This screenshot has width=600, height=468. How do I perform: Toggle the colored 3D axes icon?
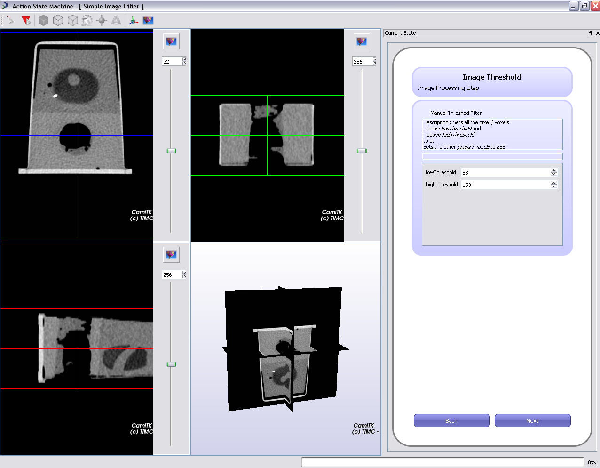(x=134, y=20)
